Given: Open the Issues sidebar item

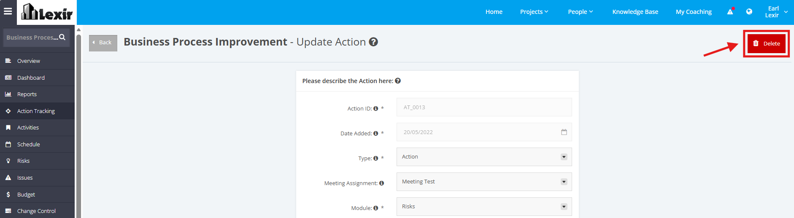Looking at the screenshot, I should pyautogui.click(x=37, y=178).
